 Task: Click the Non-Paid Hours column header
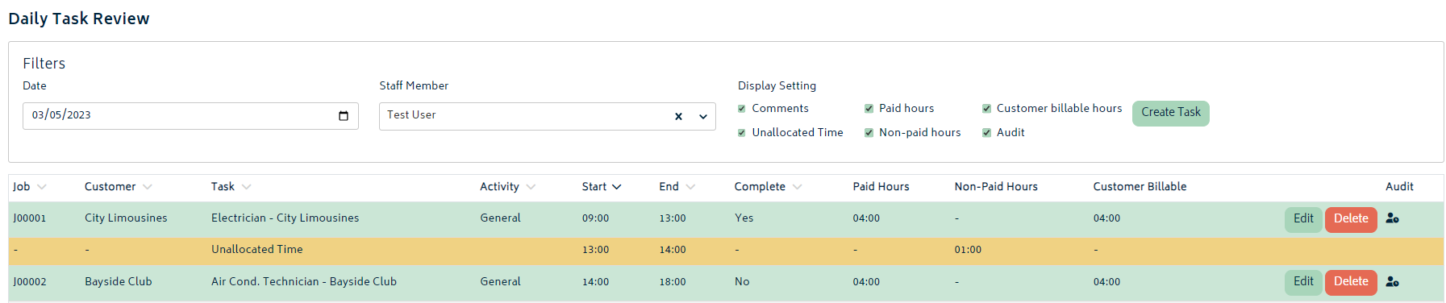(x=996, y=187)
